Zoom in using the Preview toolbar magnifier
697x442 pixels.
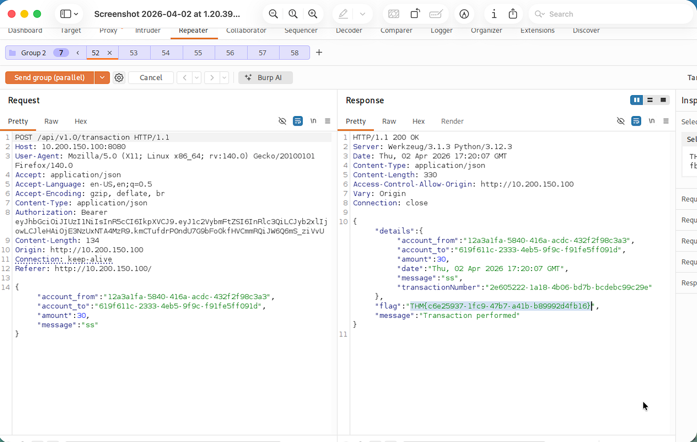click(313, 14)
